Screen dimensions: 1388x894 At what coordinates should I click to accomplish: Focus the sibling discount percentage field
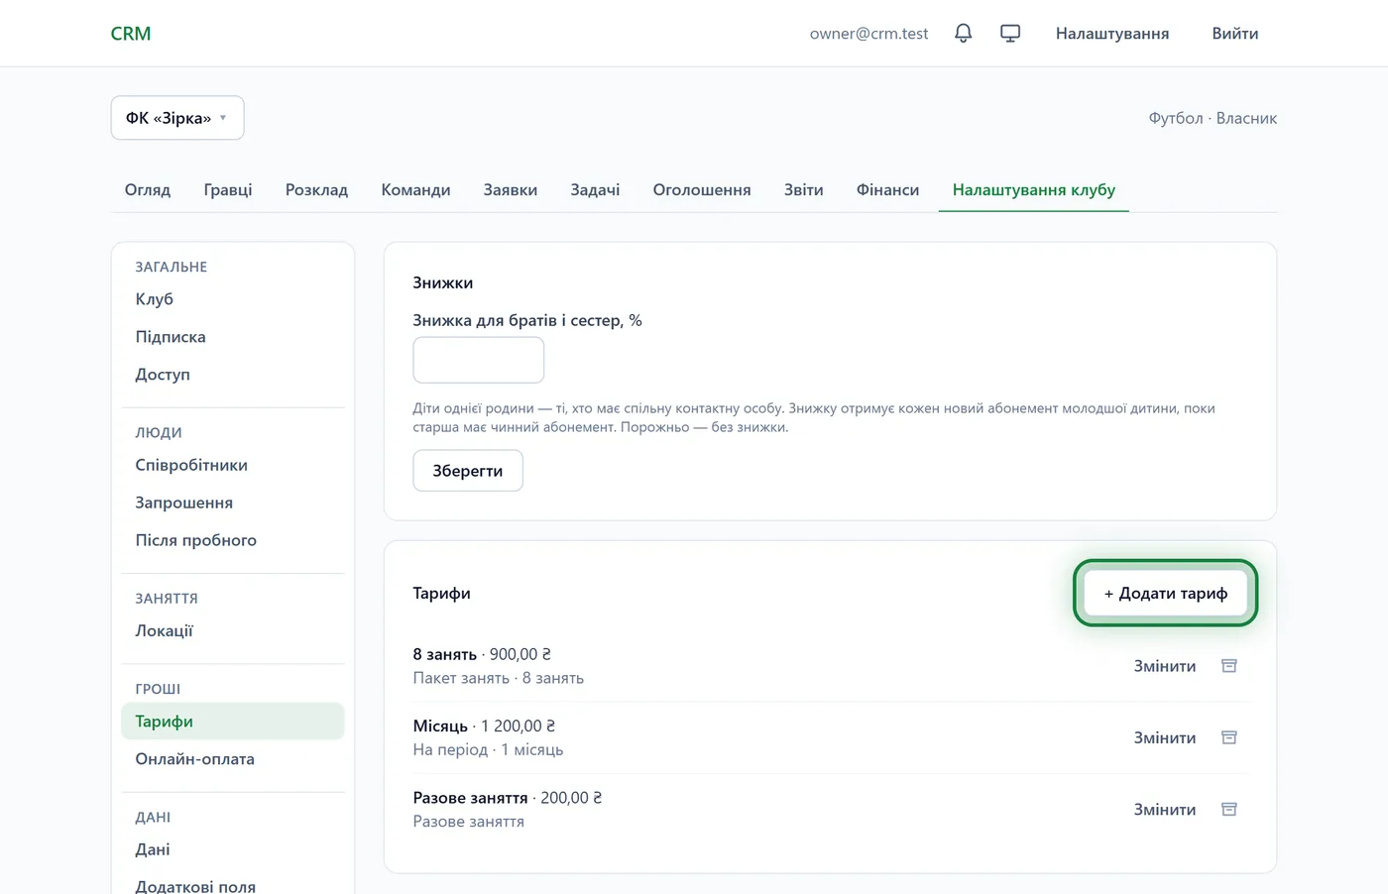(x=479, y=360)
